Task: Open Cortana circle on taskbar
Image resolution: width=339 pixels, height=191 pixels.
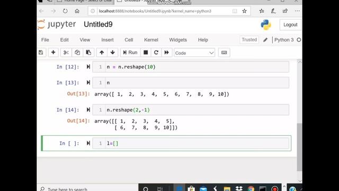Action: [x=146, y=189]
